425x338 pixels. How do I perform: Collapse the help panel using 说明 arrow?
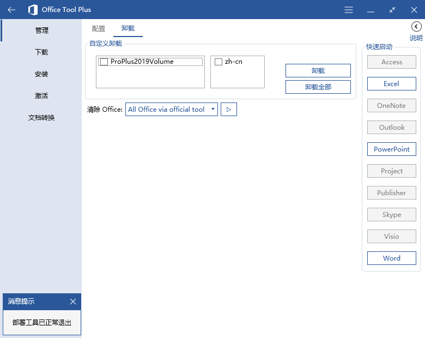pos(416,27)
